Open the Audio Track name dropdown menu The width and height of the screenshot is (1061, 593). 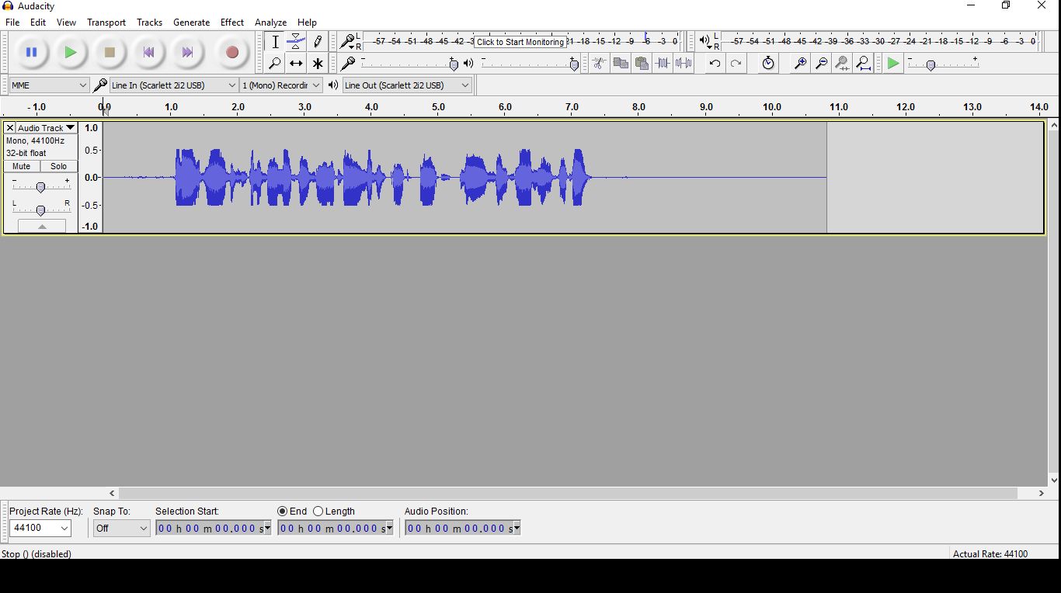point(46,127)
